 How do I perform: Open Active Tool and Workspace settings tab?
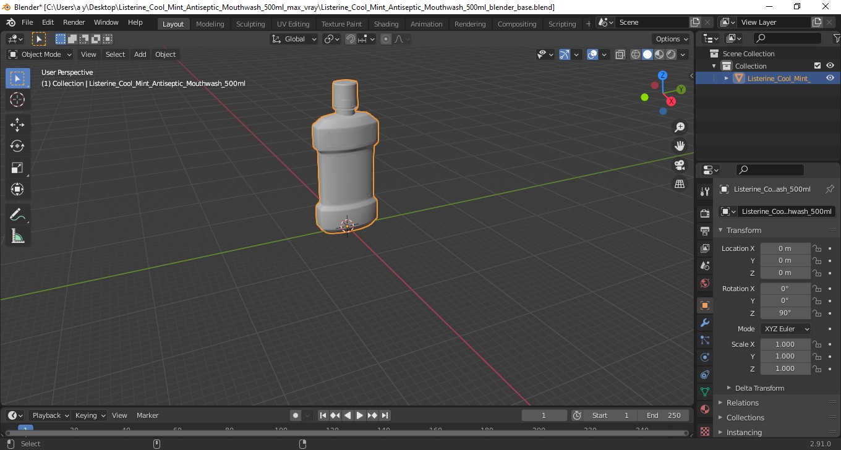704,192
